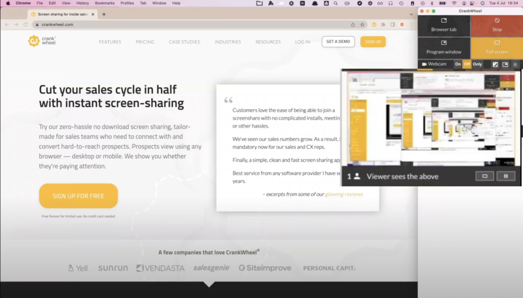Open Control Center from the menu bar
The image size is (523, 298).
[x=473, y=3]
